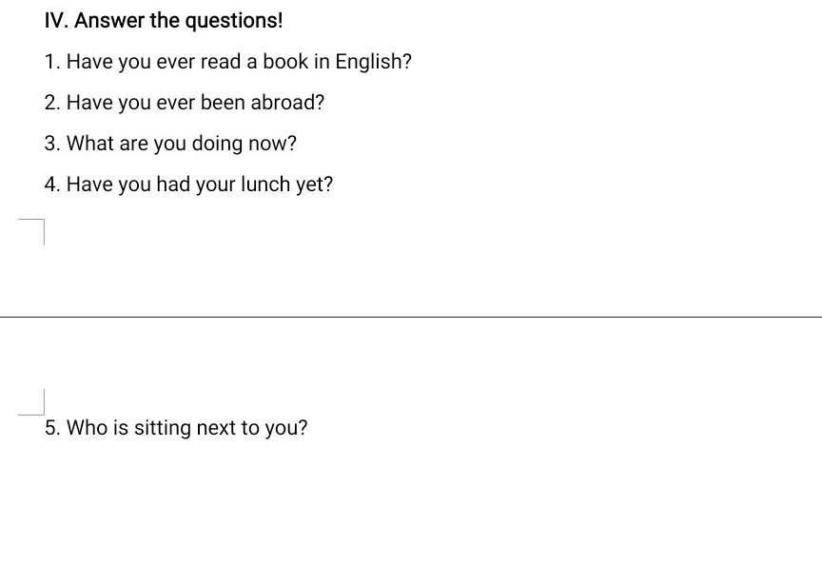Click the word "abroad" in question 2
The width and height of the screenshot is (822, 564).
(286, 103)
